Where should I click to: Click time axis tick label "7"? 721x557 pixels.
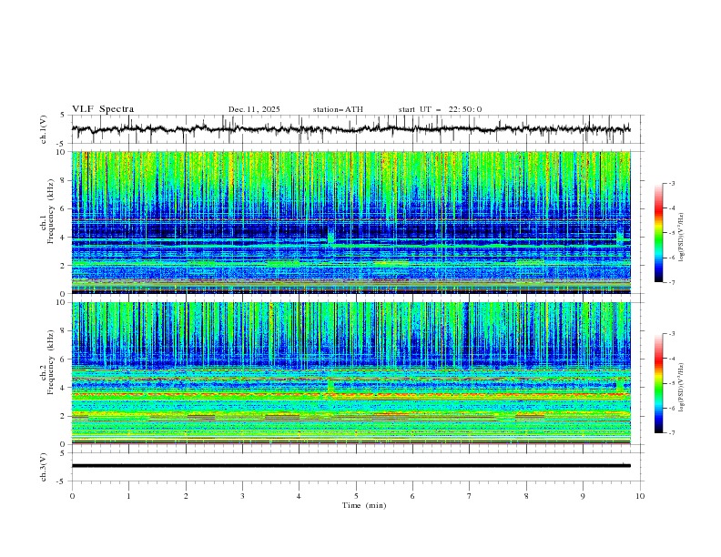(x=470, y=496)
